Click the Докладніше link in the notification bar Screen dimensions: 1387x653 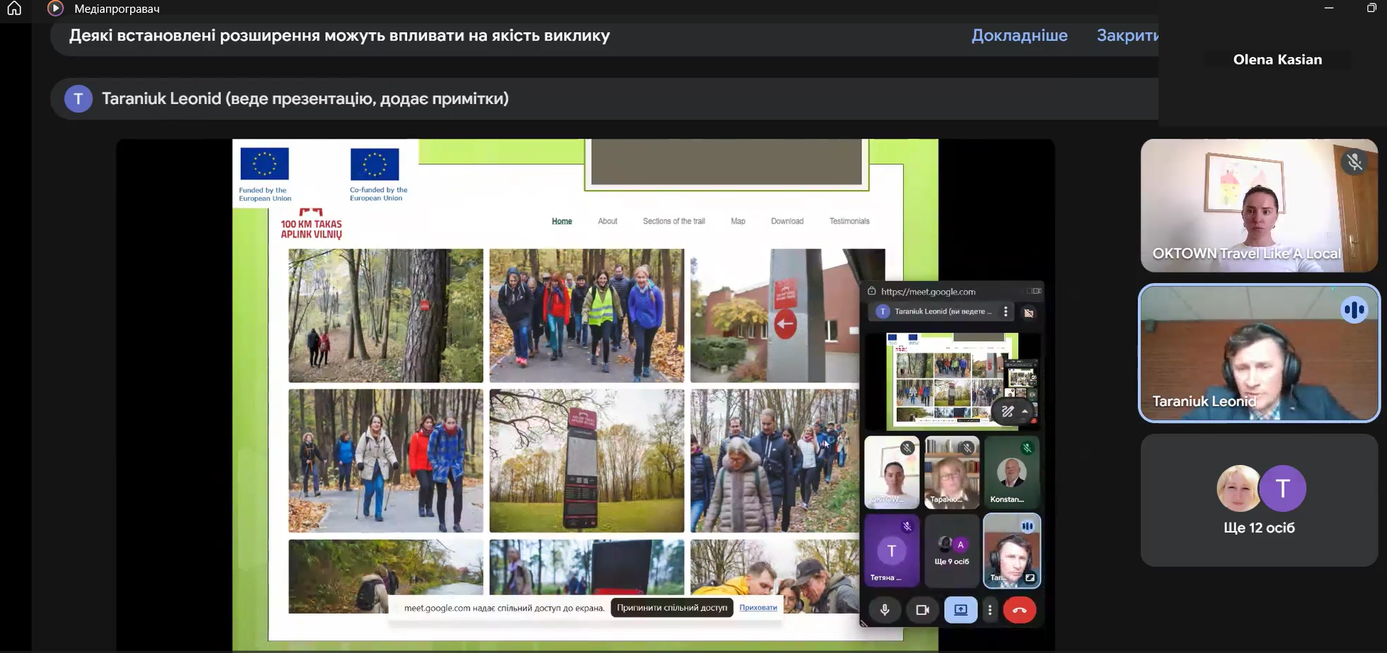pyautogui.click(x=1019, y=35)
